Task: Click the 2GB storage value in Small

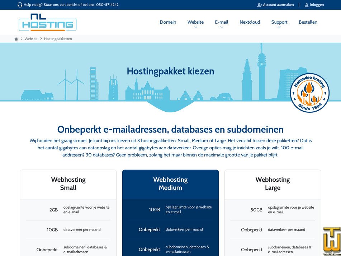Action: tap(53, 210)
